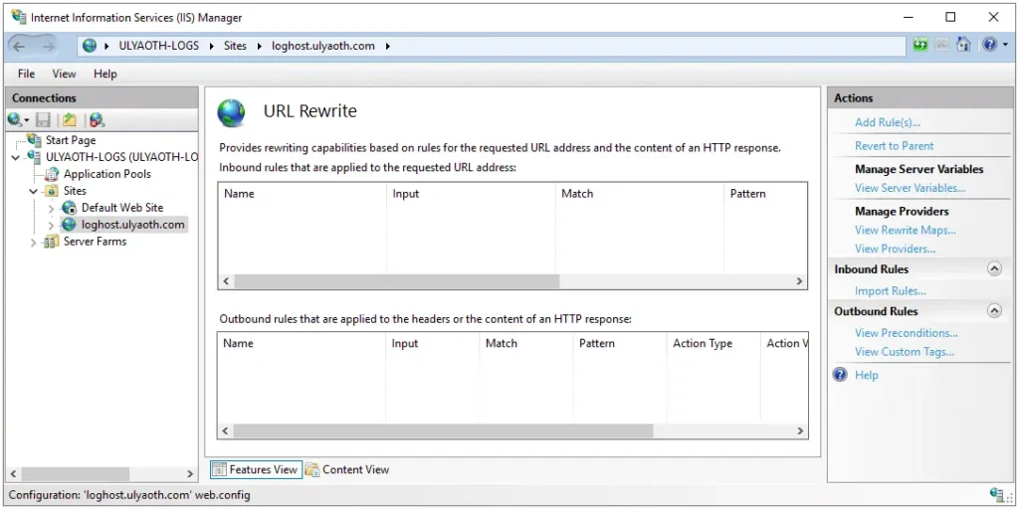1019x510 pixels.
Task: Switch to Content View tab
Action: pyautogui.click(x=354, y=469)
